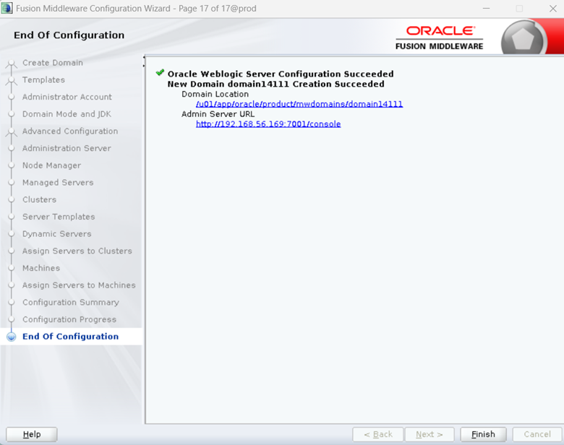Click 'New Domain domain14111 Creation Succeeded' text

point(276,84)
